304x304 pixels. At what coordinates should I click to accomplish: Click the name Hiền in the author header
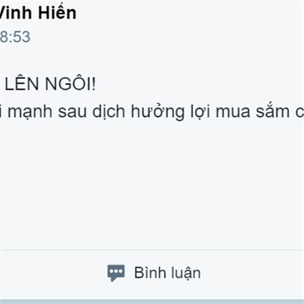coord(57,13)
